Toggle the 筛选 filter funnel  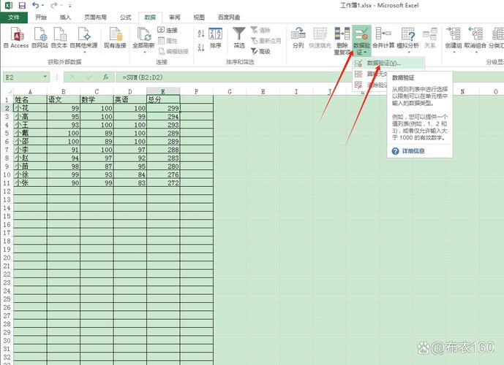coord(239,38)
